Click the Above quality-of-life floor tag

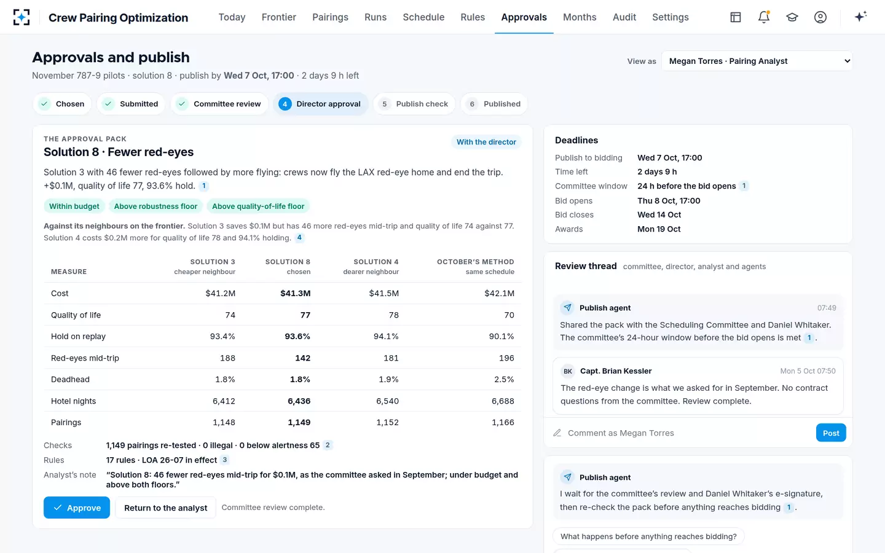pos(258,206)
